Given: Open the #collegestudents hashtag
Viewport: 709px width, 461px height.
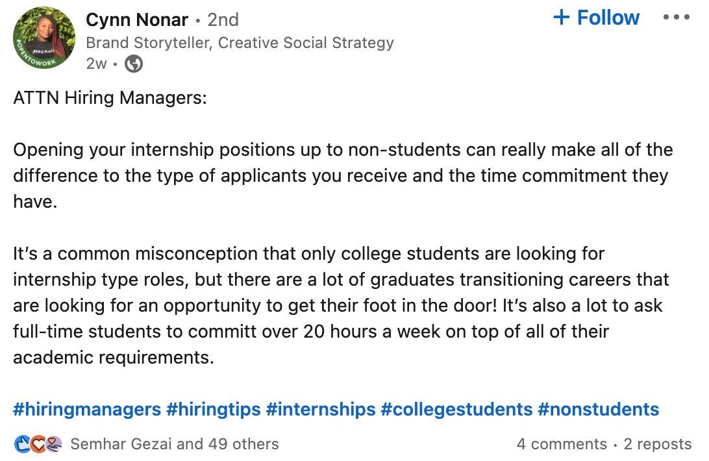Looking at the screenshot, I should coord(456,410).
